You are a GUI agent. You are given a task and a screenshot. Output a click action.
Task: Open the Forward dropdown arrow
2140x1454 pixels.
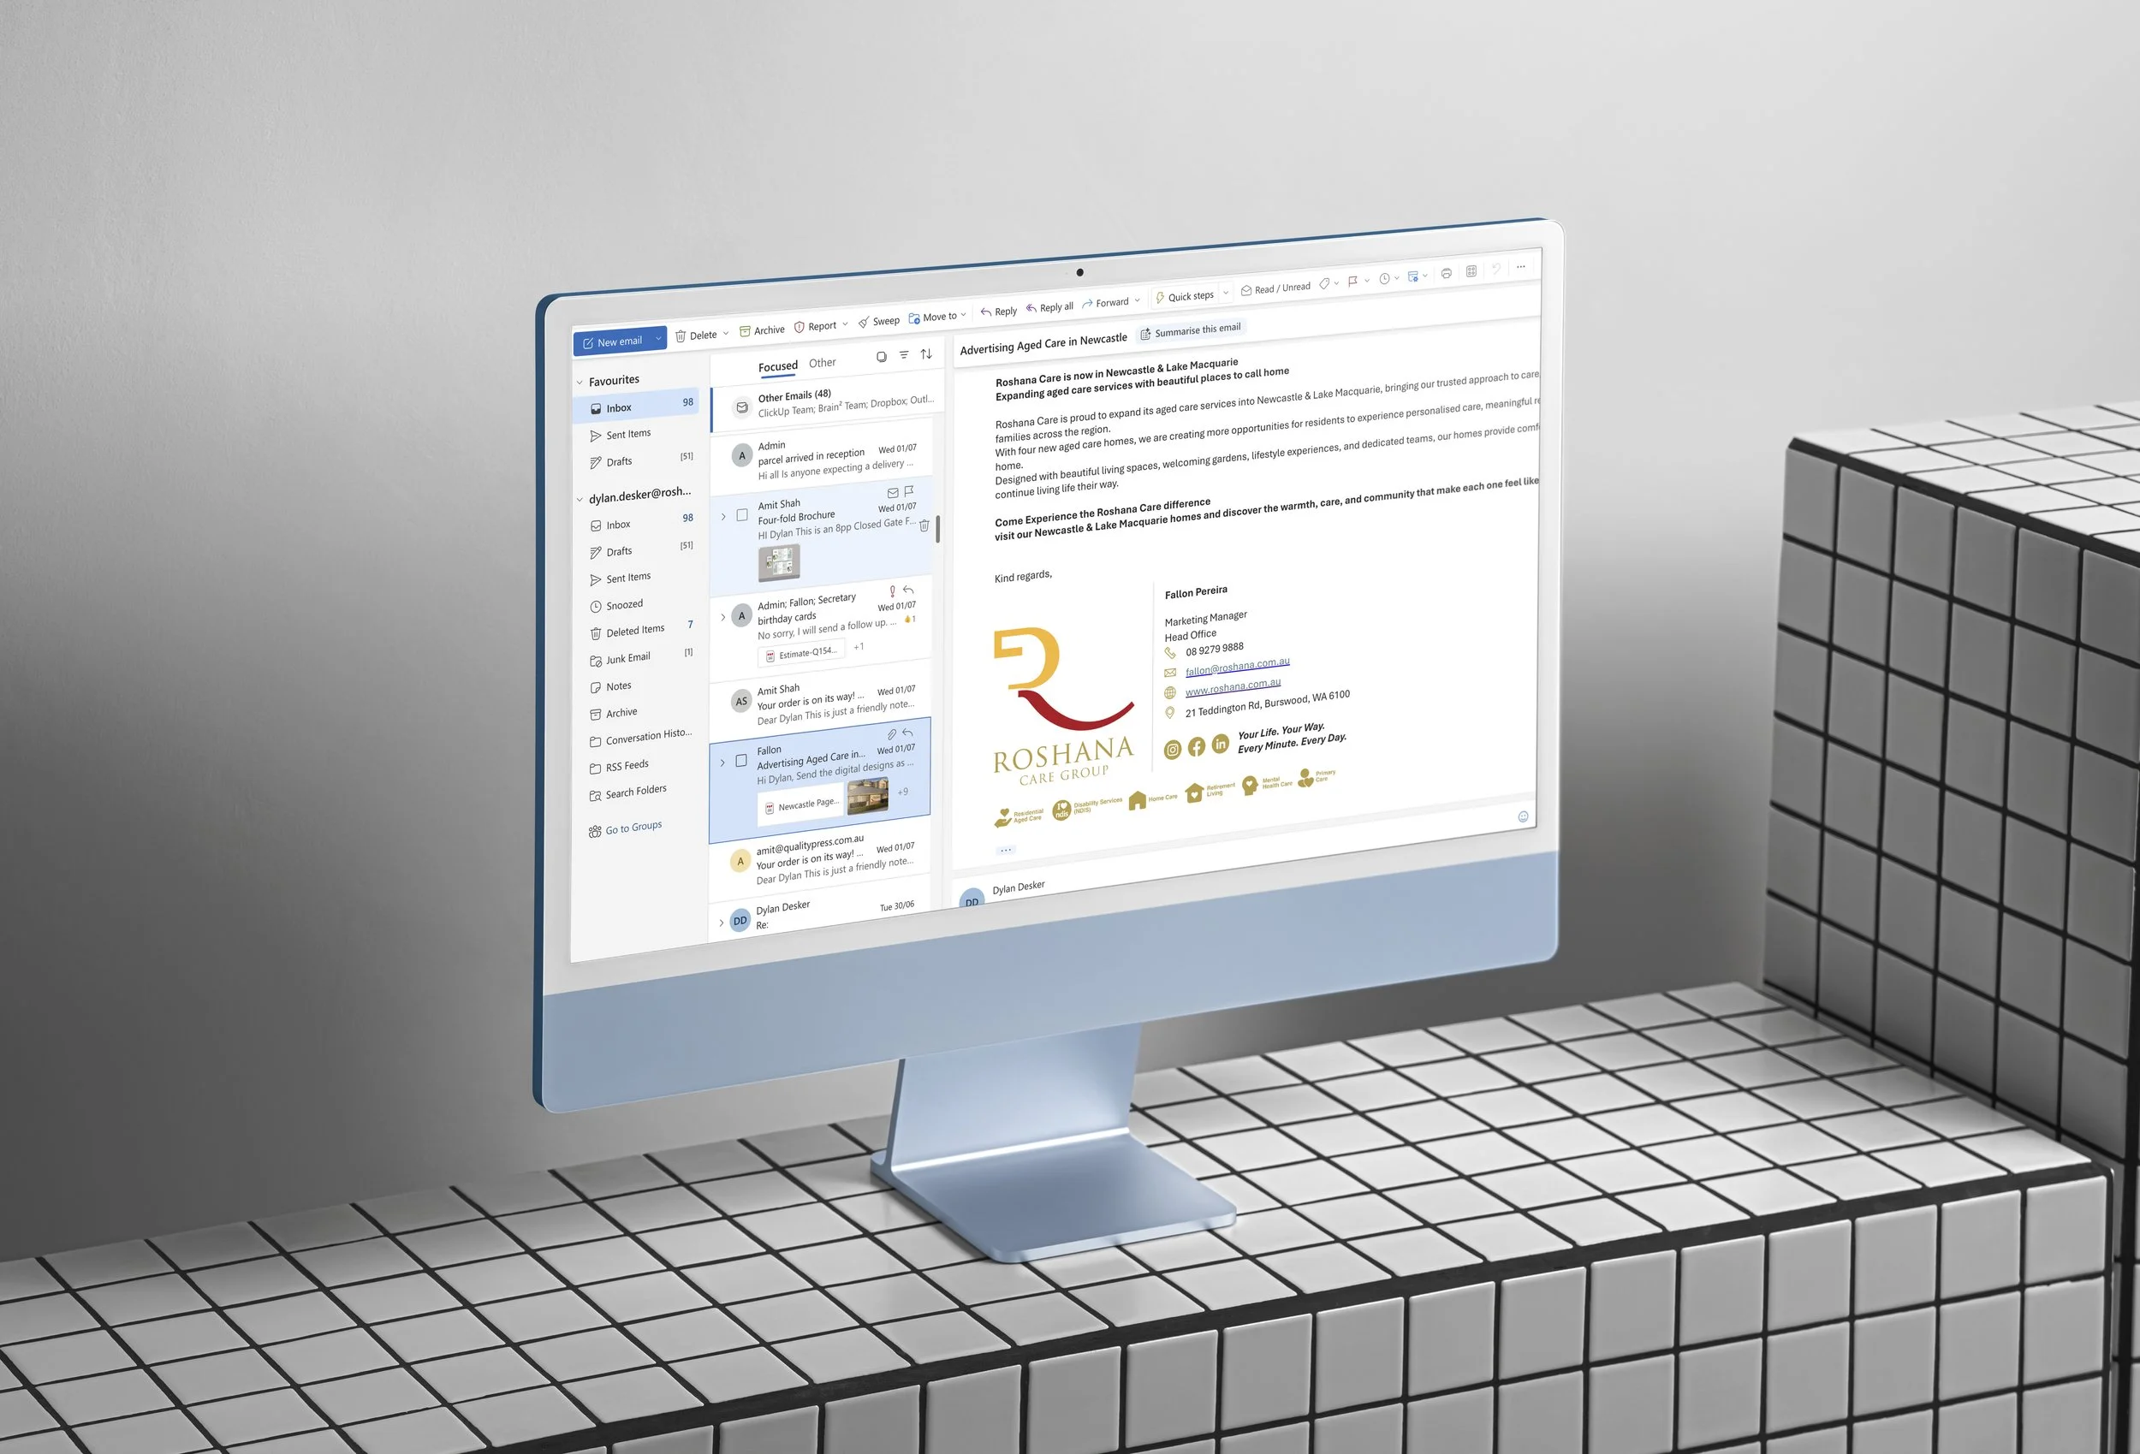1138,300
